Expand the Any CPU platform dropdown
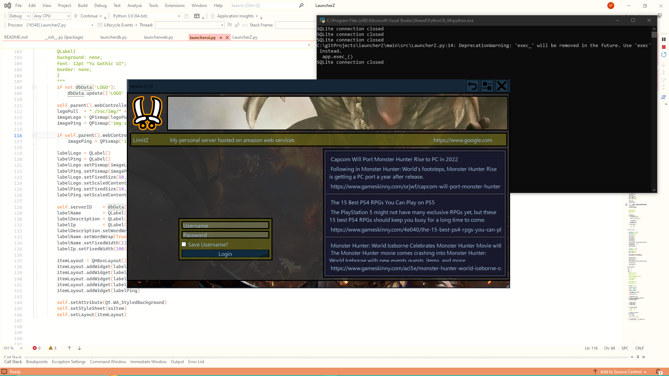This screenshot has height=376, width=669. (52, 16)
